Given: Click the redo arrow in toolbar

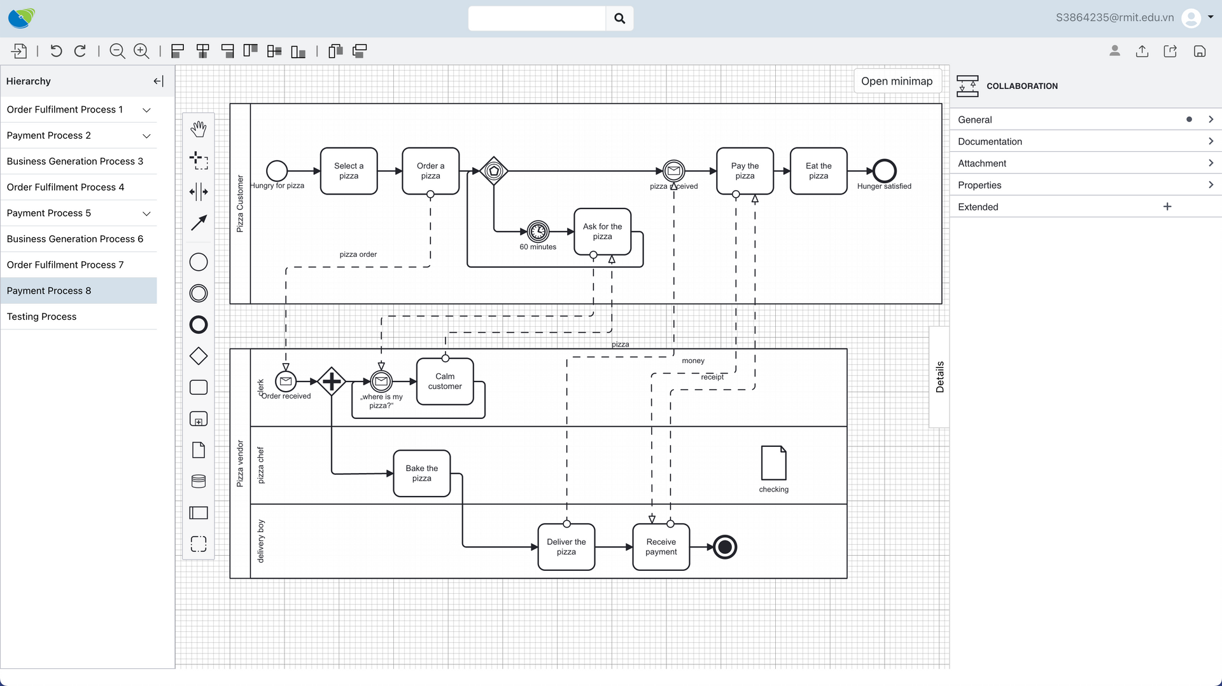Looking at the screenshot, I should pyautogui.click(x=80, y=51).
